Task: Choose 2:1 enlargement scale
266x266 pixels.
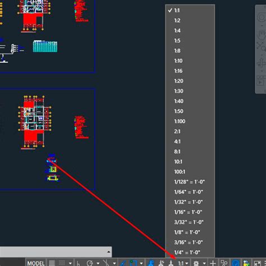Action: (190, 131)
